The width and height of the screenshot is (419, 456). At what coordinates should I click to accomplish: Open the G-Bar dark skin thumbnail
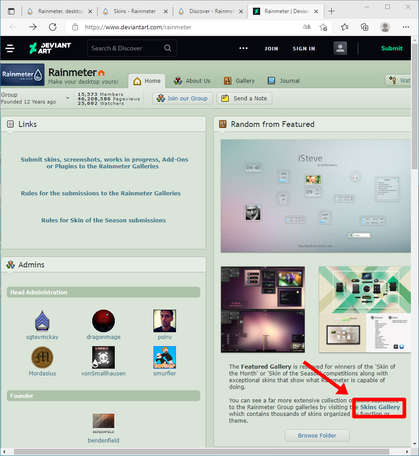tap(263, 309)
